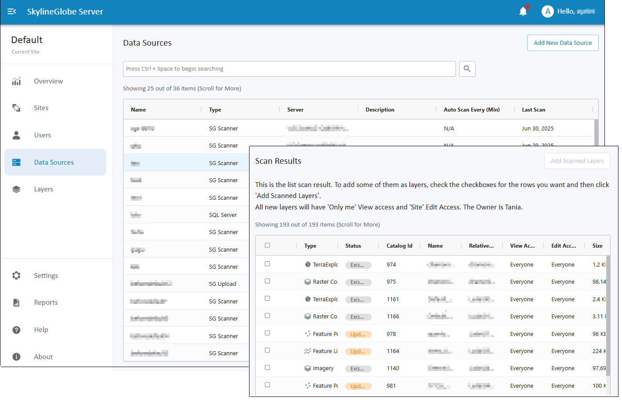
Task: Click Raster icon in catalog 975 row
Action: tap(308, 282)
